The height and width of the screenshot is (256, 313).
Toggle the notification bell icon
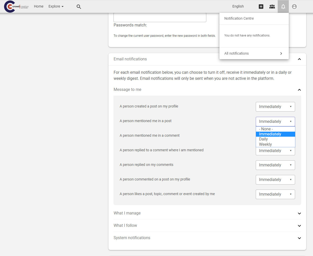(x=283, y=7)
